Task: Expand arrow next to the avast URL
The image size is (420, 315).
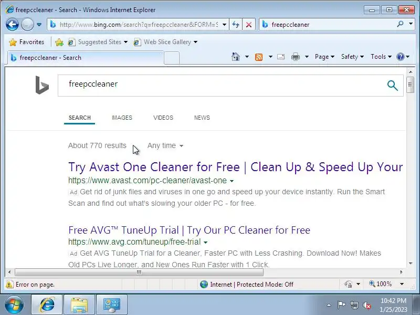Action: (232, 181)
